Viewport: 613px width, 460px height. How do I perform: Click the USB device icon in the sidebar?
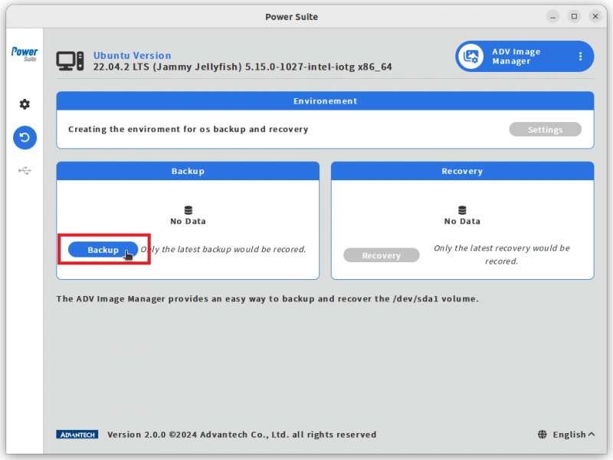pyautogui.click(x=24, y=171)
